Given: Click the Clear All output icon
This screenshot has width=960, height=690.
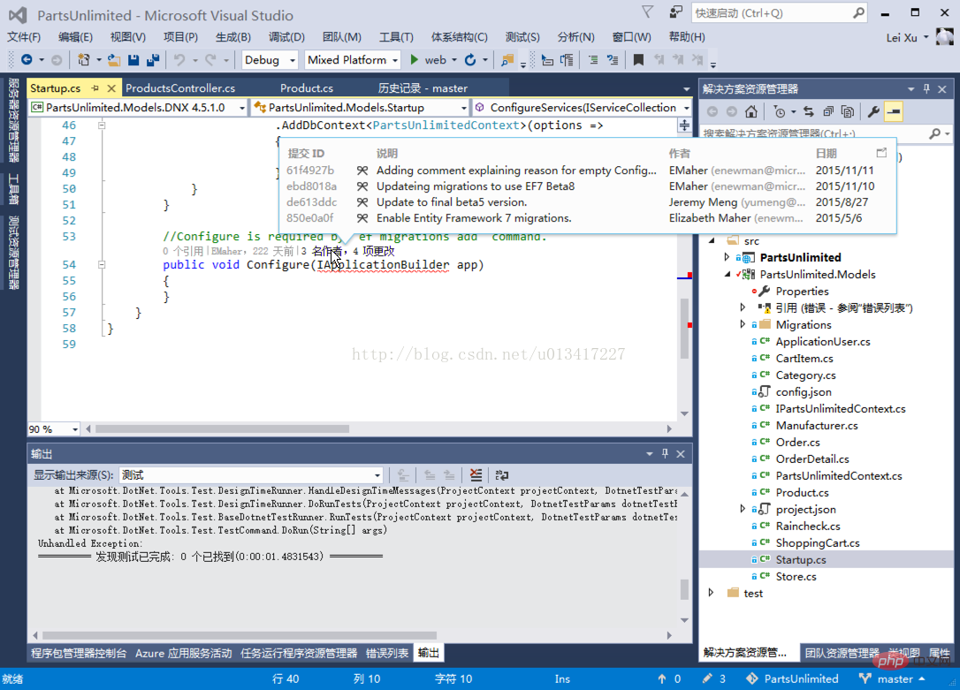Looking at the screenshot, I should pos(476,474).
